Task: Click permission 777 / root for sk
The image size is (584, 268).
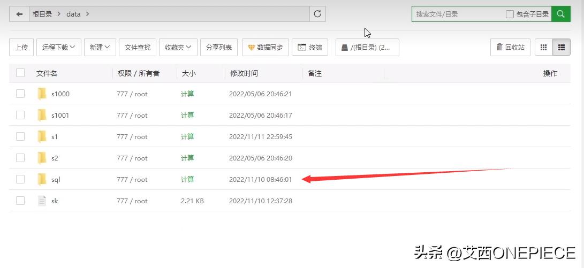Action: [132, 201]
